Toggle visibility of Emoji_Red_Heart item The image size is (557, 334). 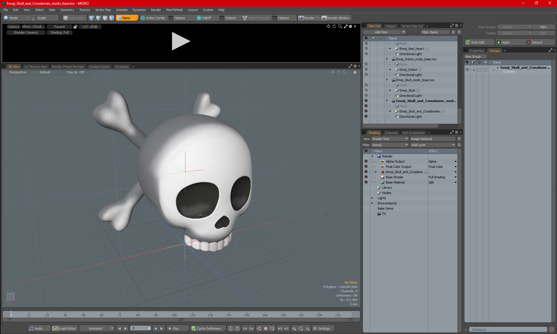(366, 49)
